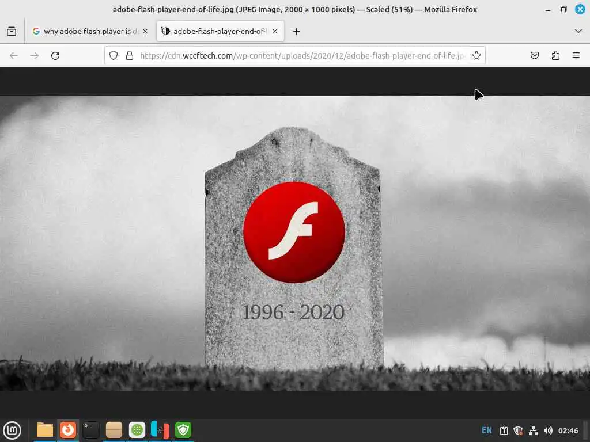
Task: Open the calendar from clock 02:46
Action: tap(568, 430)
